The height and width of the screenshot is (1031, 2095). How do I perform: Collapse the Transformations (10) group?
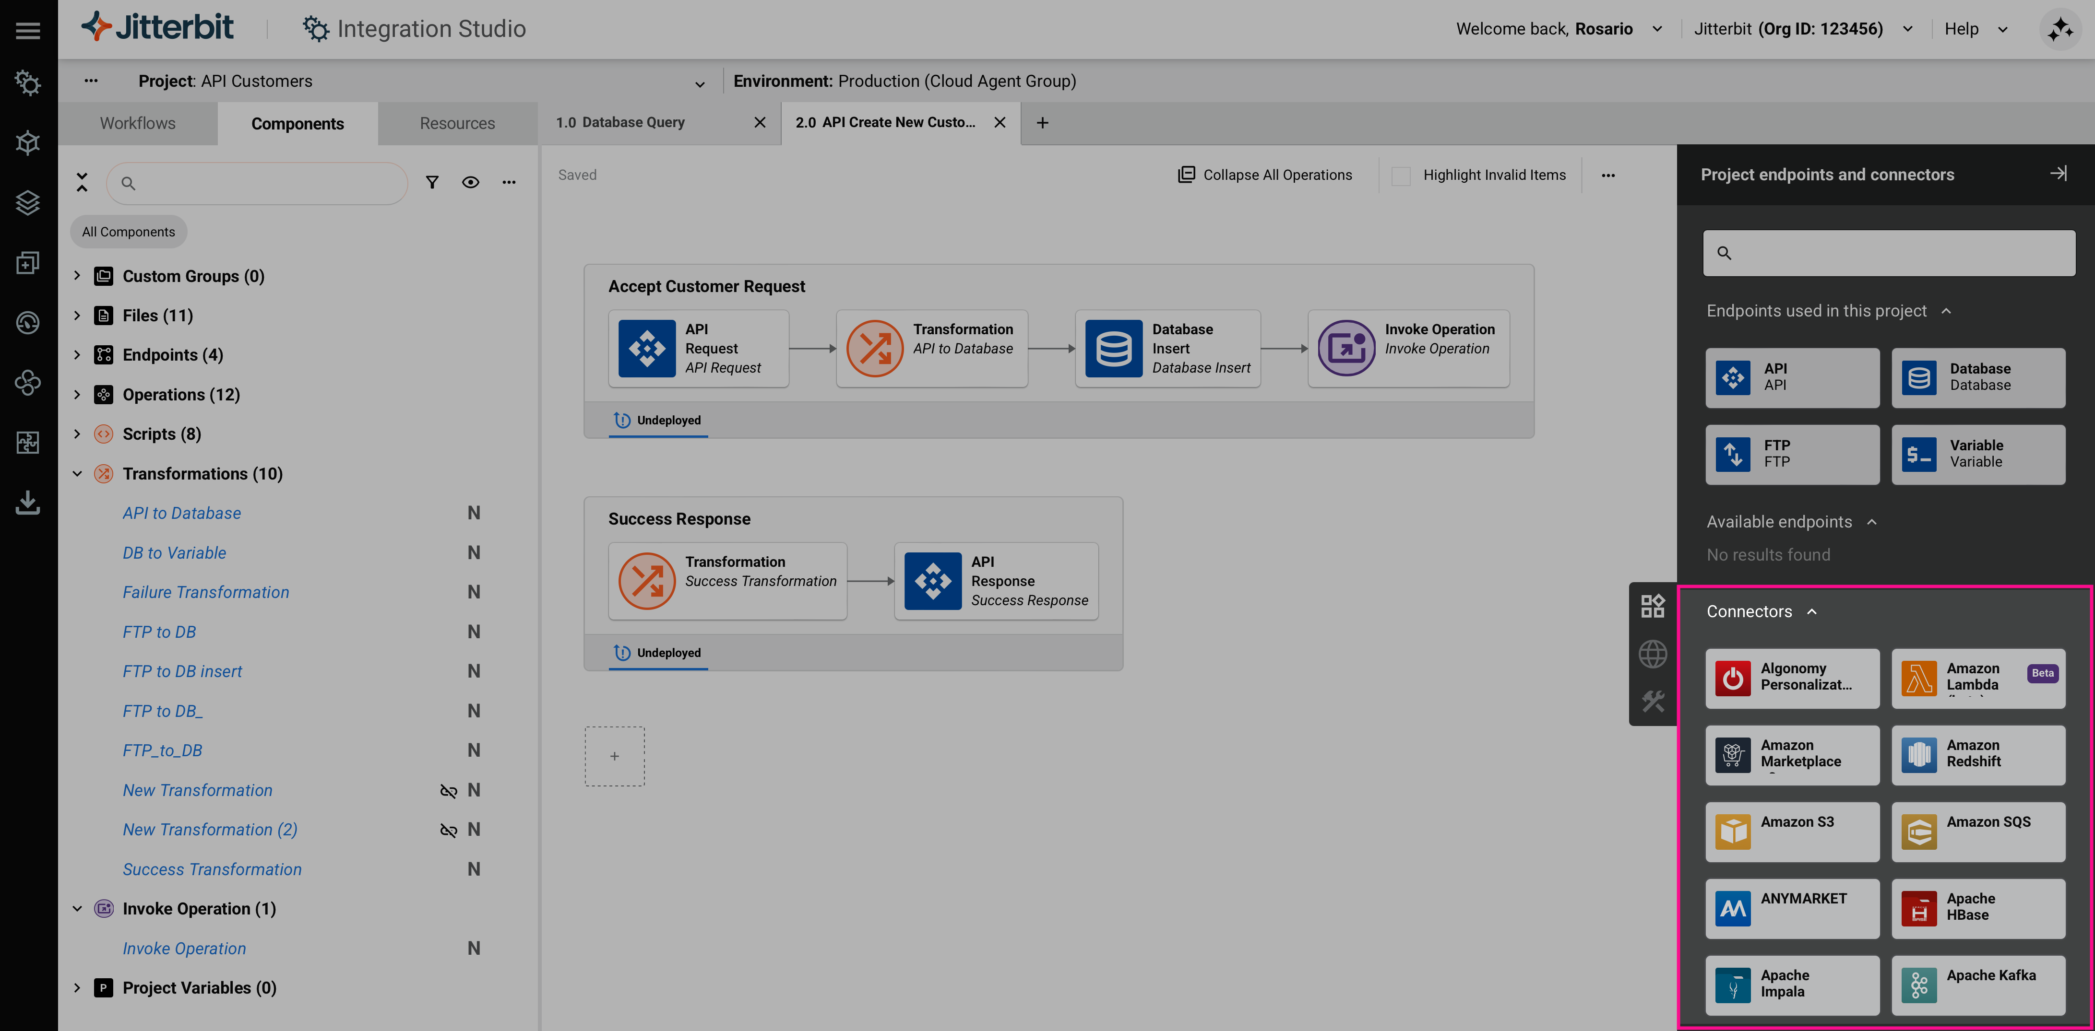click(77, 474)
